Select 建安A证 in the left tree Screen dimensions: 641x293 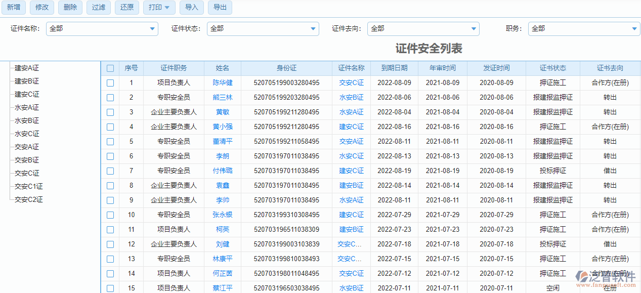(x=27, y=68)
